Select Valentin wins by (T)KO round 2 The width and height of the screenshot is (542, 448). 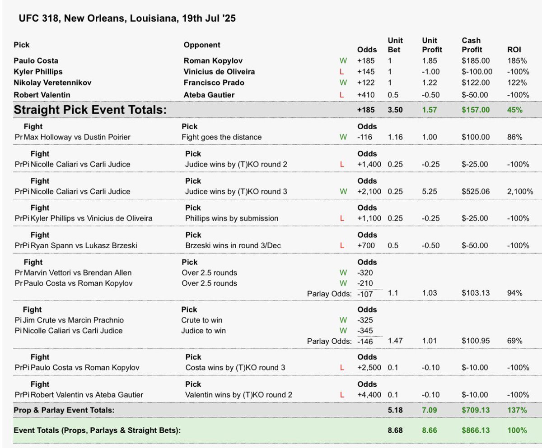[x=239, y=395]
